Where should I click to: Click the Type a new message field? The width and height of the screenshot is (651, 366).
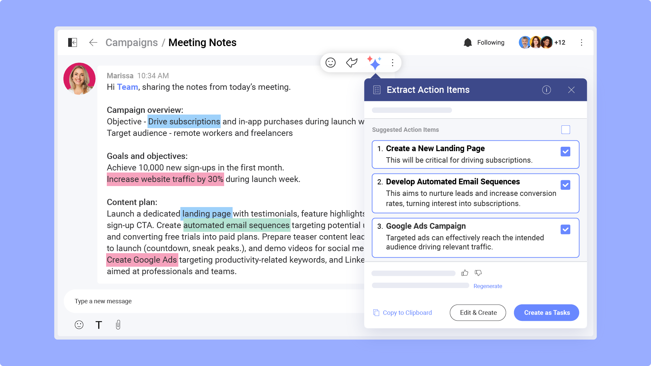point(170,301)
